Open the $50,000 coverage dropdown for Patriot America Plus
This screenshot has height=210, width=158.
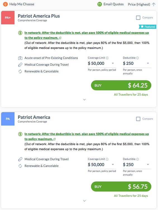tap(102, 63)
